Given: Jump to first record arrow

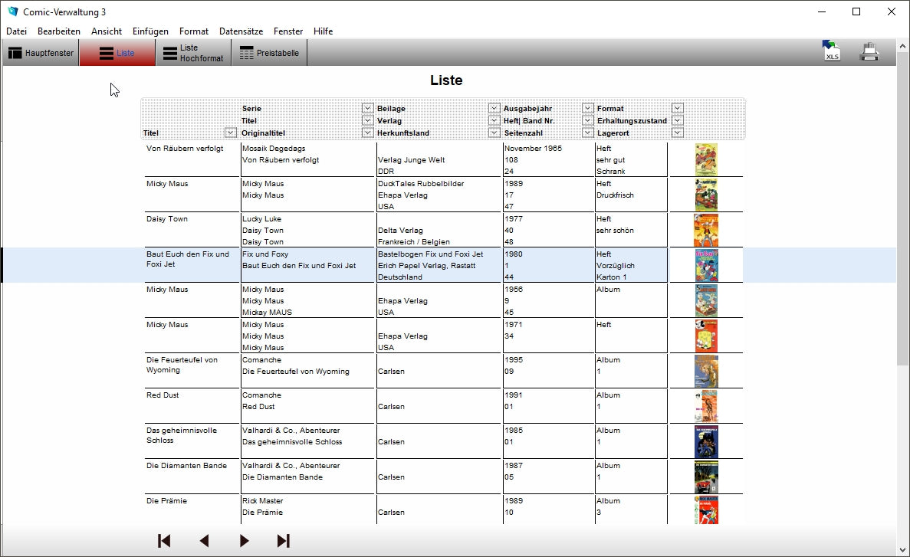Looking at the screenshot, I should point(164,541).
